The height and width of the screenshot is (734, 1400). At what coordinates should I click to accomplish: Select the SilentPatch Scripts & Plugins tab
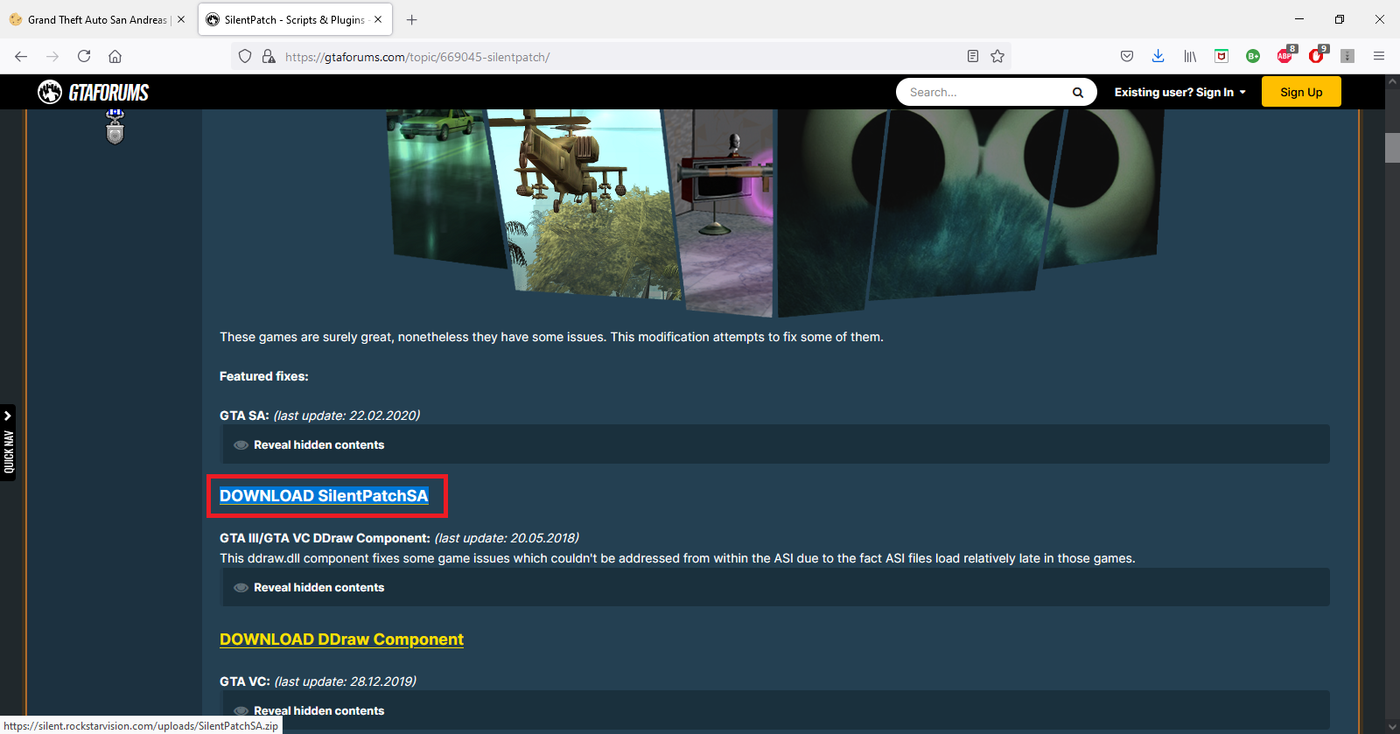[295, 19]
